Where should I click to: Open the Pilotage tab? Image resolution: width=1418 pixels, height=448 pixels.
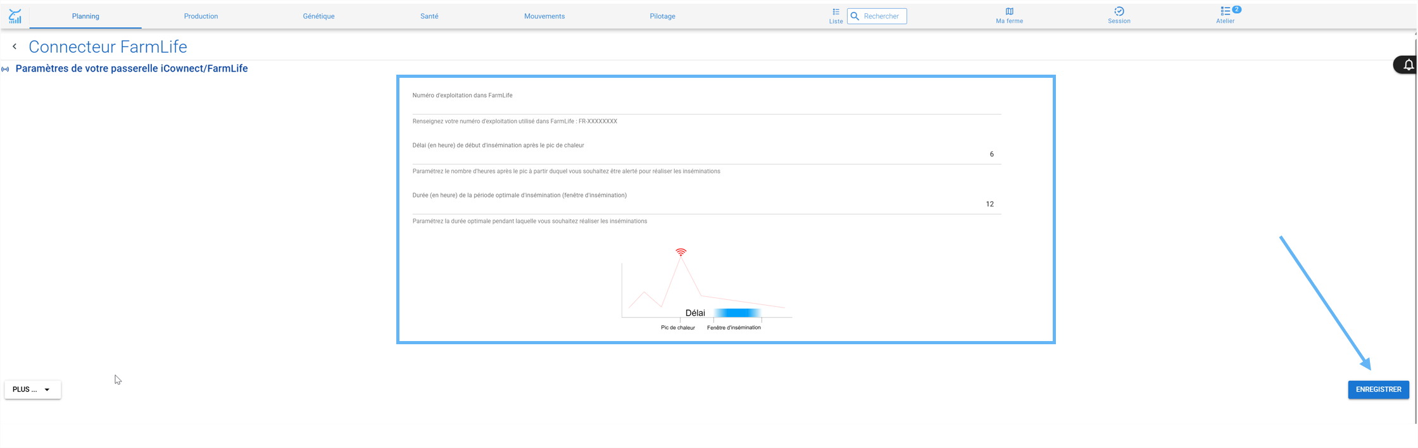(662, 16)
